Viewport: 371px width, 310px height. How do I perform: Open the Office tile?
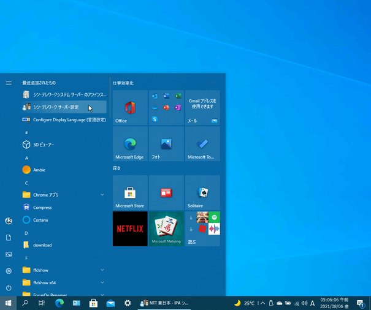(130, 108)
